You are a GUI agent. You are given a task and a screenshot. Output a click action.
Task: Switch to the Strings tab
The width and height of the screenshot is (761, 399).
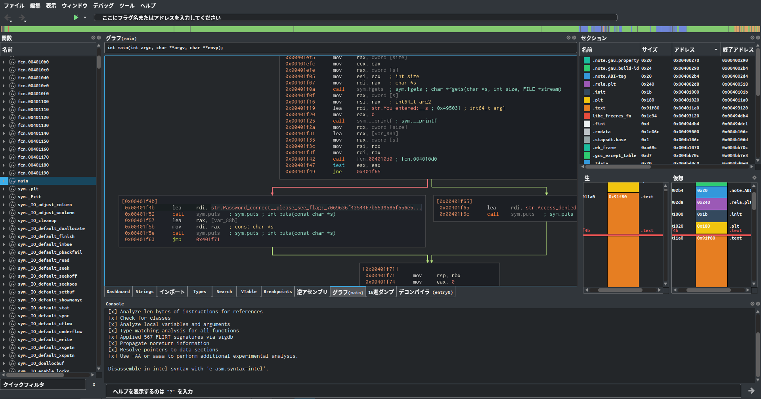pyautogui.click(x=144, y=292)
